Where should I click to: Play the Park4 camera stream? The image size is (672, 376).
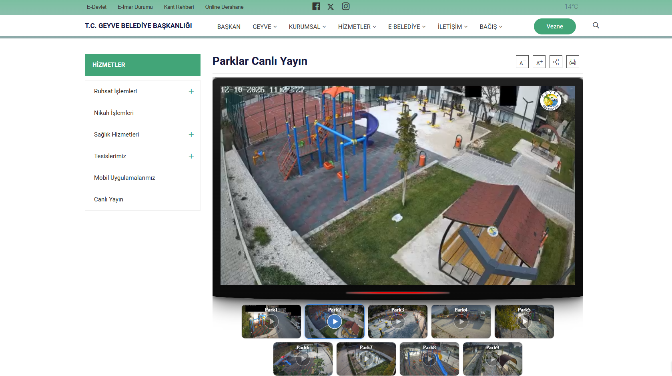[x=461, y=322]
